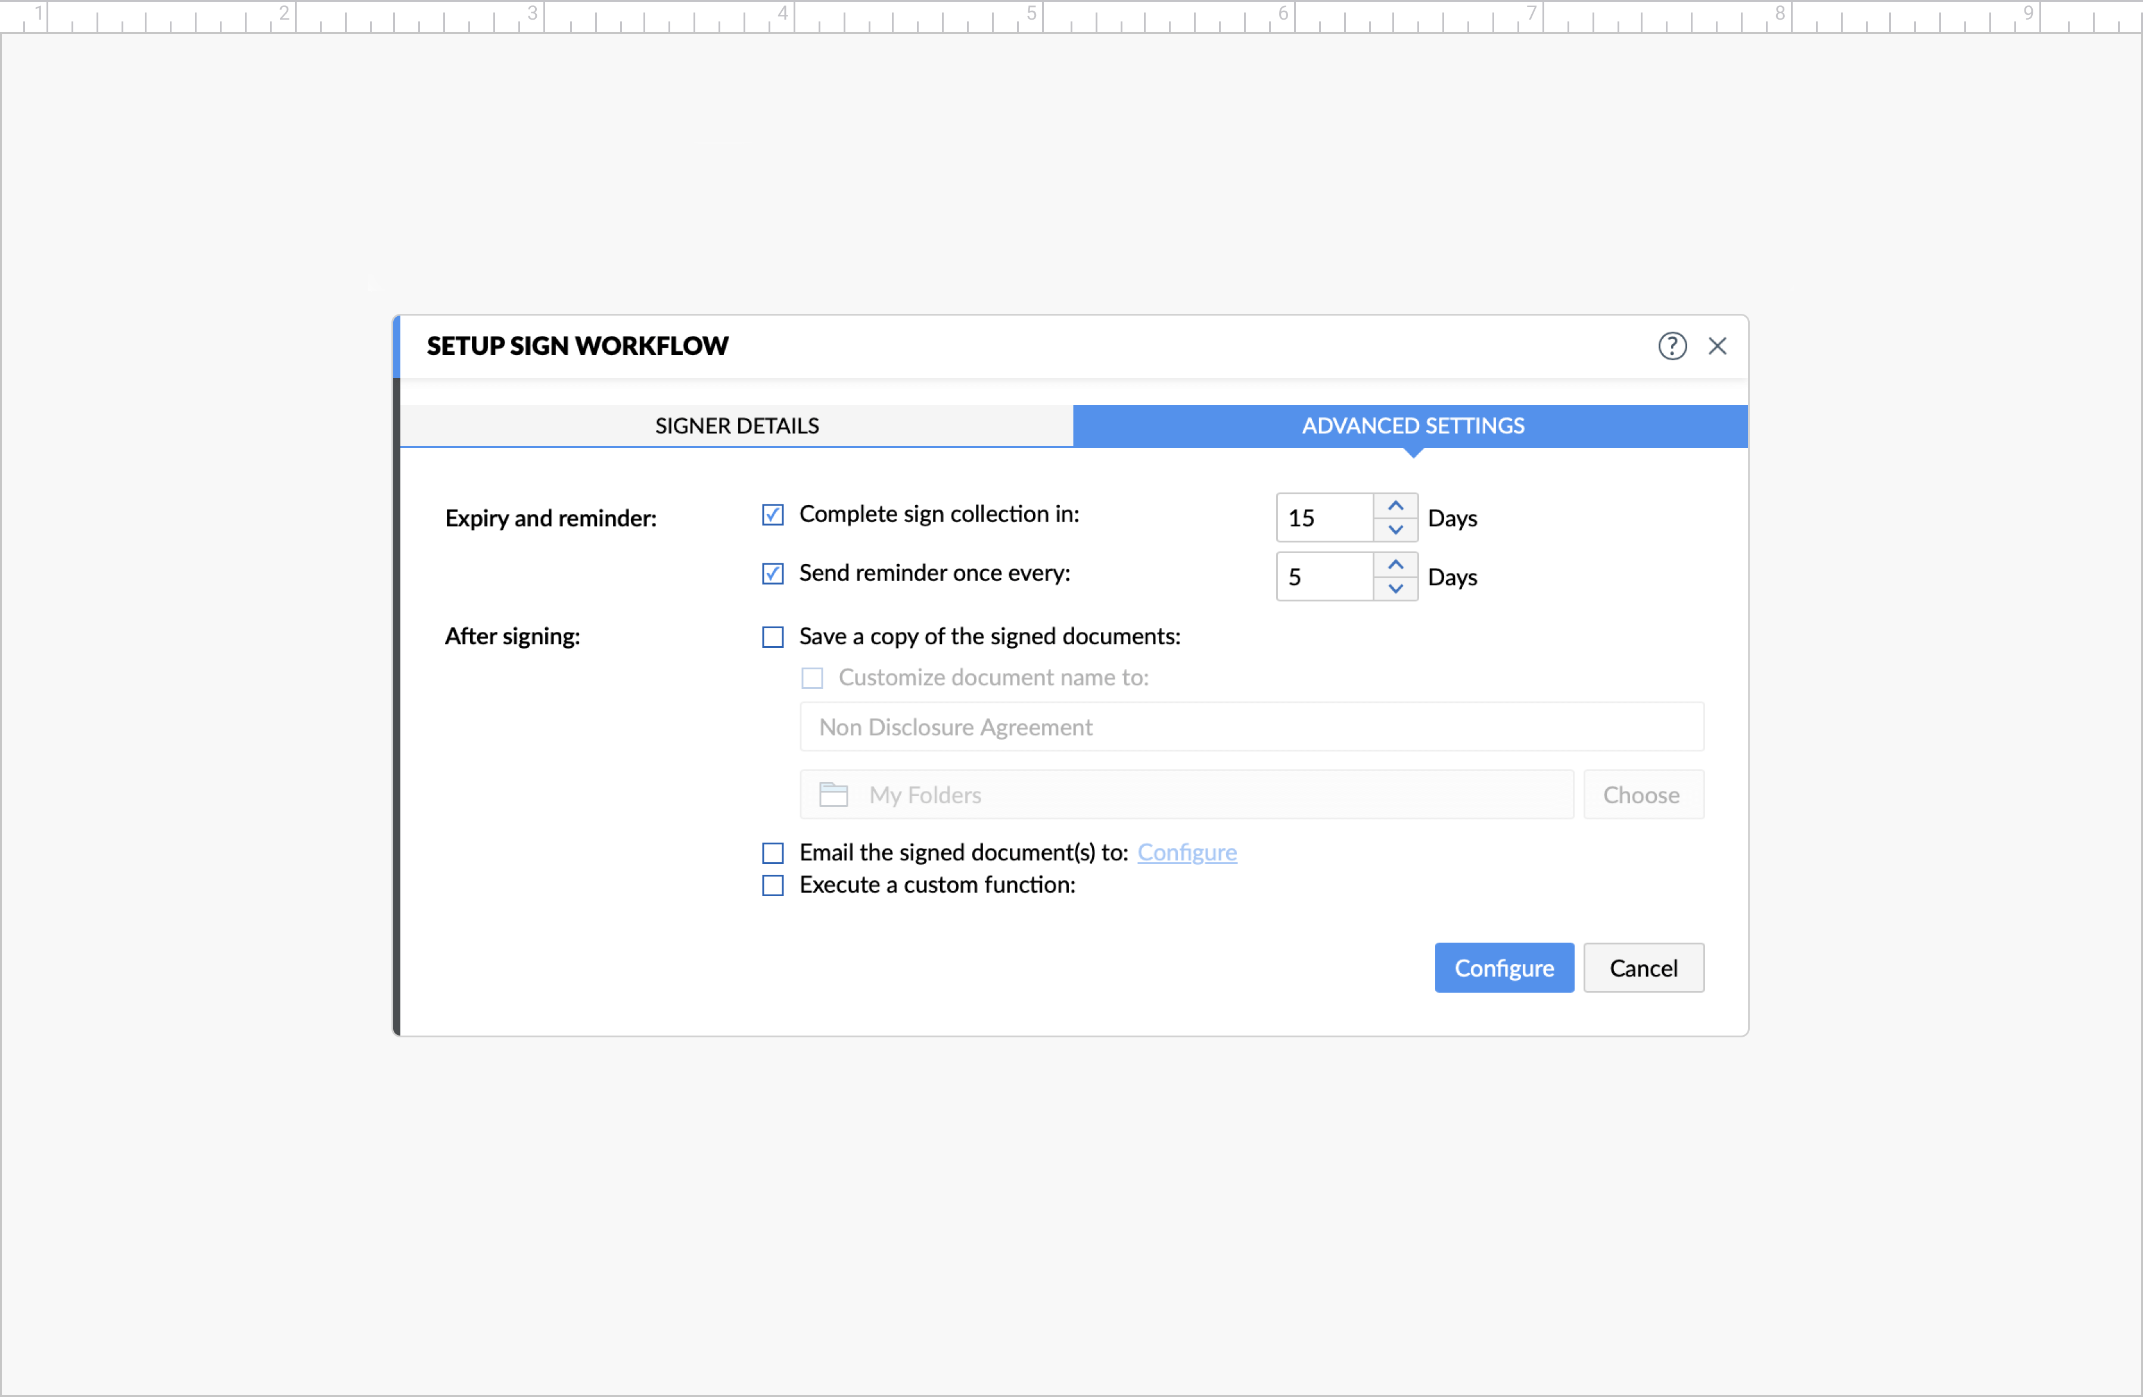Click the help question mark icon
The width and height of the screenshot is (2143, 1397).
pos(1672,345)
